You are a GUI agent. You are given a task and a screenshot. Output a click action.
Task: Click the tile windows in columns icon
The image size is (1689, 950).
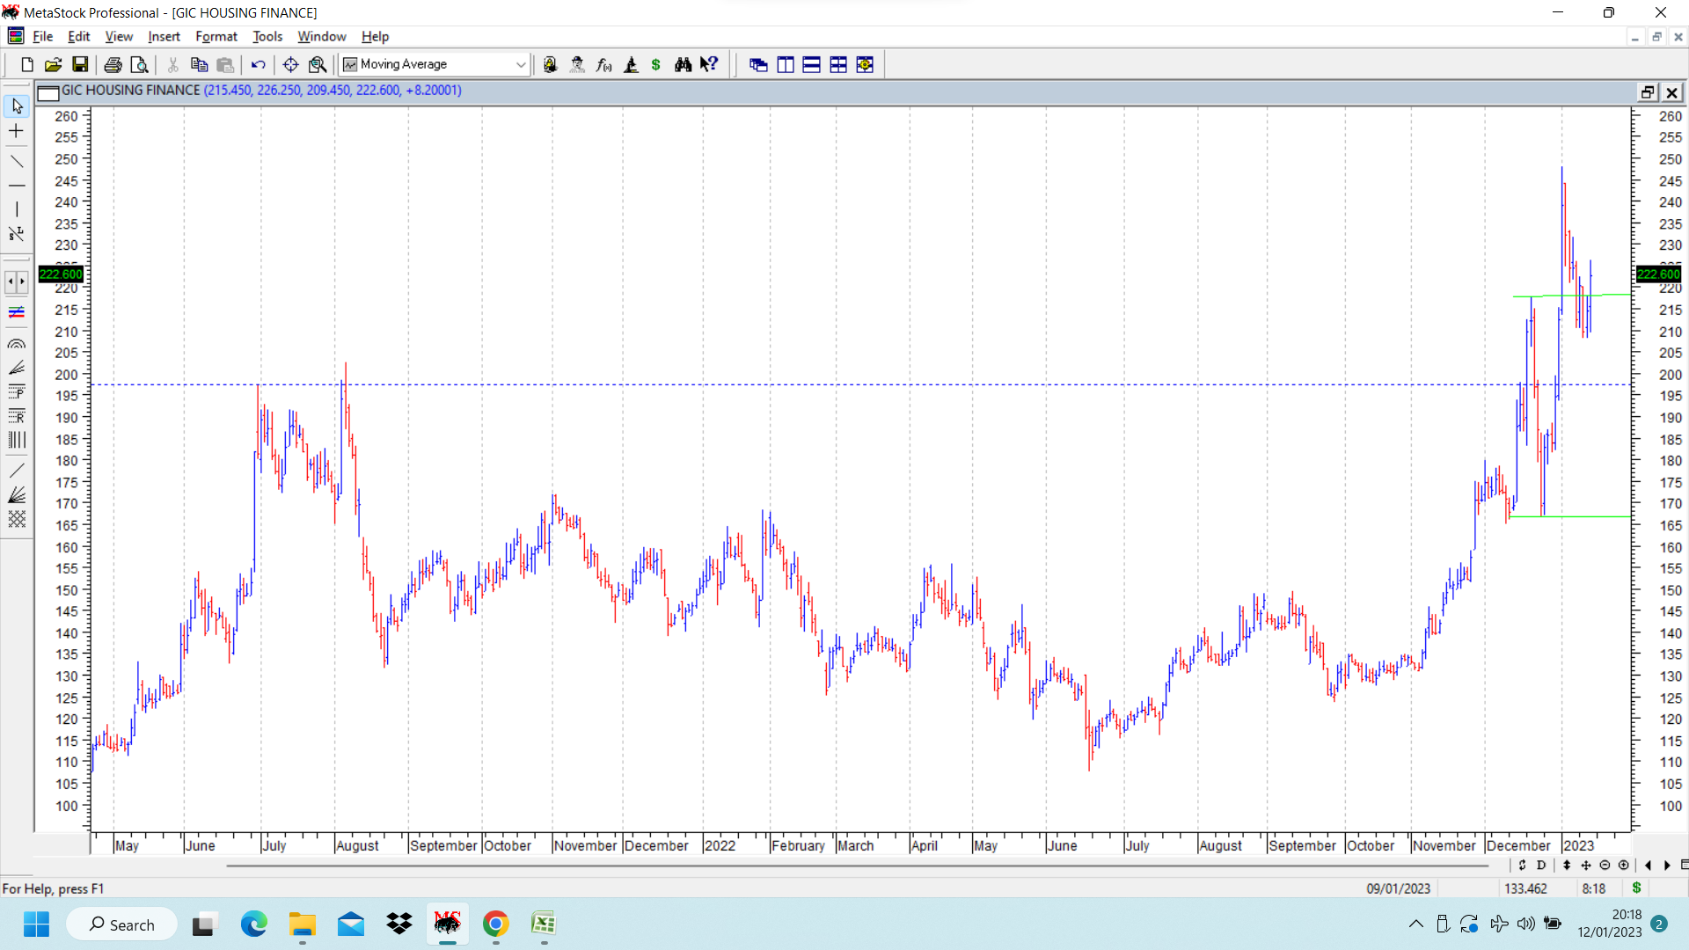coord(785,64)
